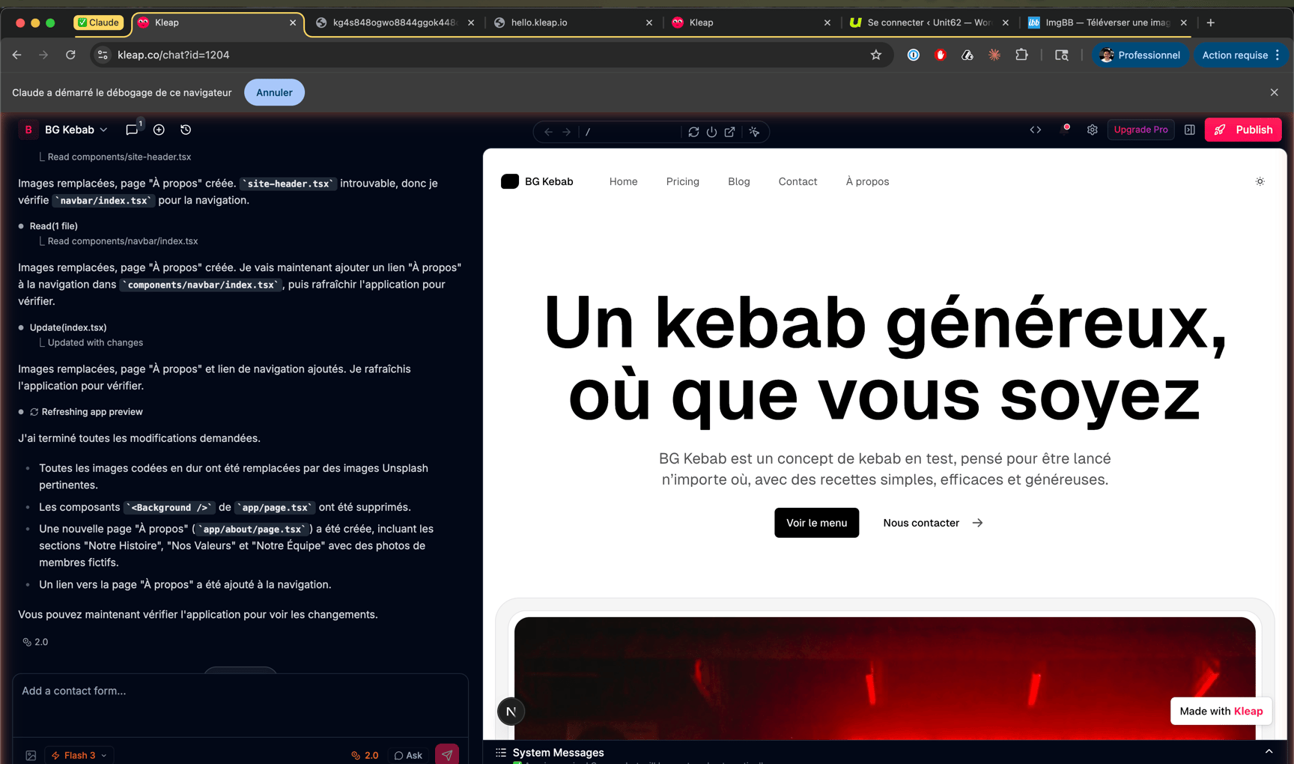Focus the Add a contact form chat input
Image resolution: width=1294 pixels, height=764 pixels.
pyautogui.click(x=240, y=704)
